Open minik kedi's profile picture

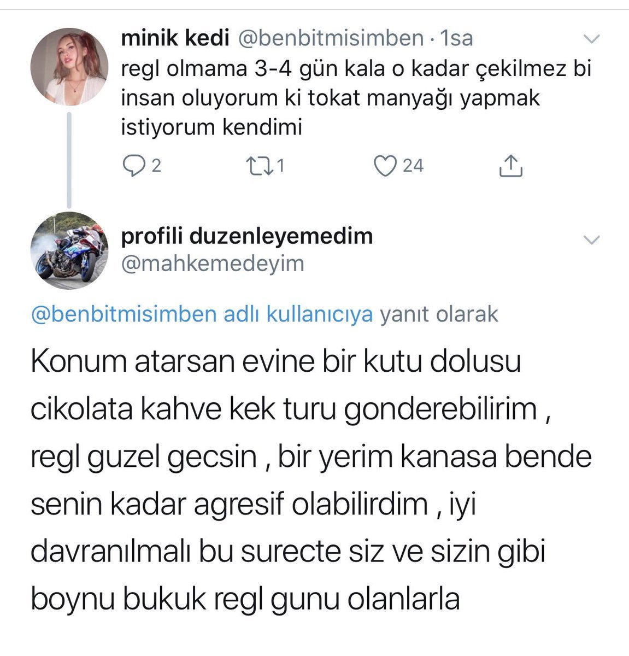pyautogui.click(x=69, y=67)
